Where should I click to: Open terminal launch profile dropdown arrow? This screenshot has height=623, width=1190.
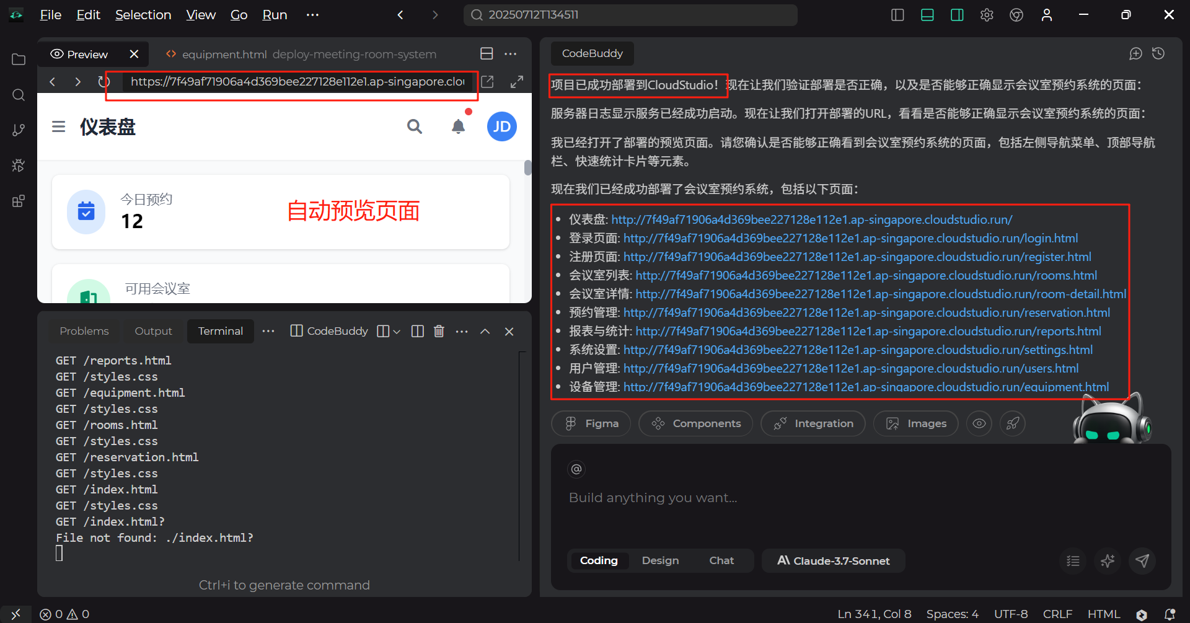point(397,332)
